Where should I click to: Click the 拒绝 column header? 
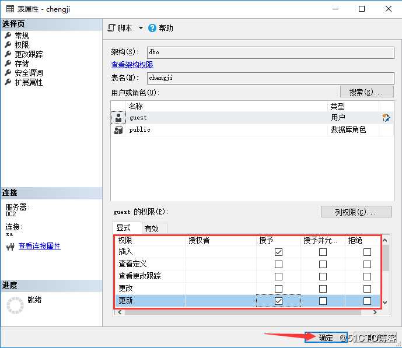362,240
